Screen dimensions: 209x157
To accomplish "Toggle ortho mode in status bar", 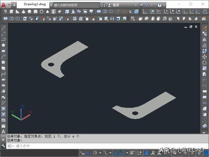I will (88, 153).
